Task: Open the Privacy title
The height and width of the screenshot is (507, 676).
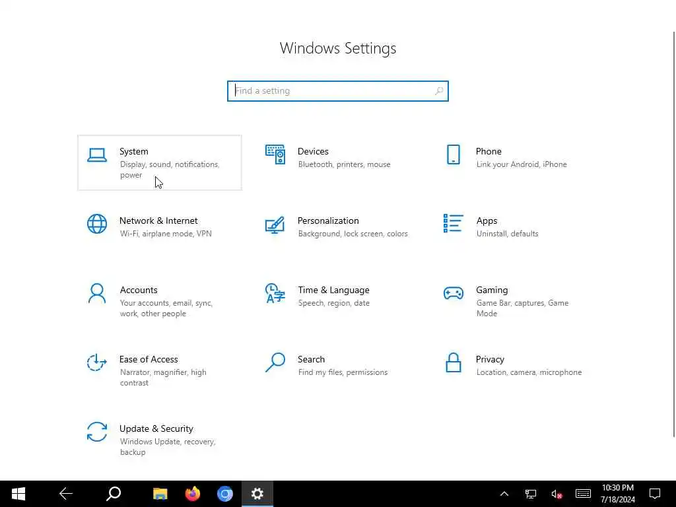Action: pyautogui.click(x=490, y=360)
